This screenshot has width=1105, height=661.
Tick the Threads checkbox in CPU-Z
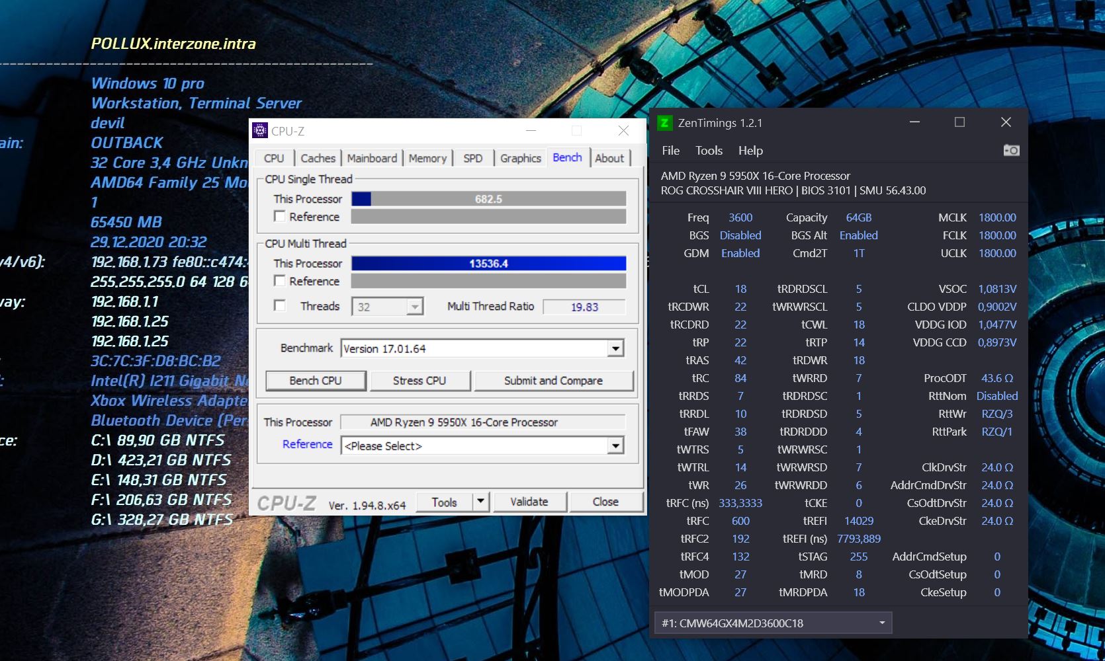[x=280, y=305]
